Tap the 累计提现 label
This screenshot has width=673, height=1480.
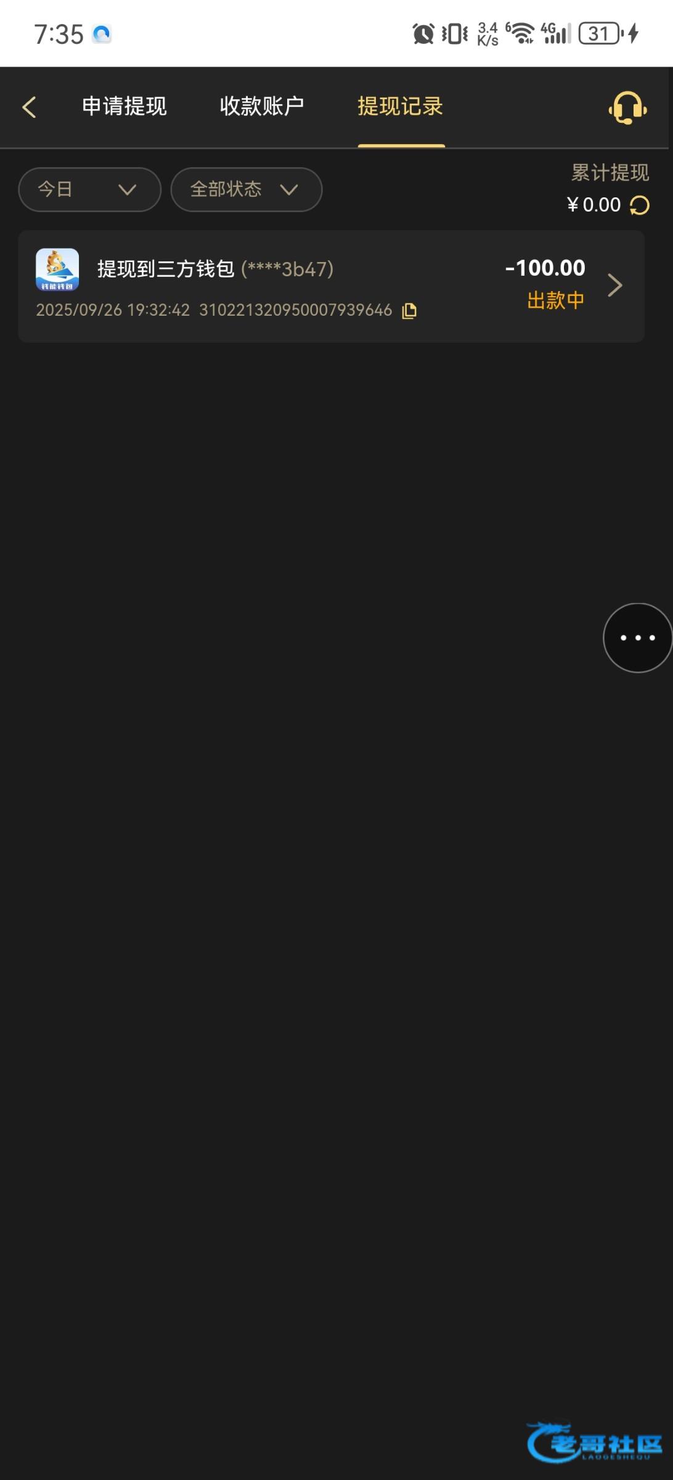click(610, 173)
